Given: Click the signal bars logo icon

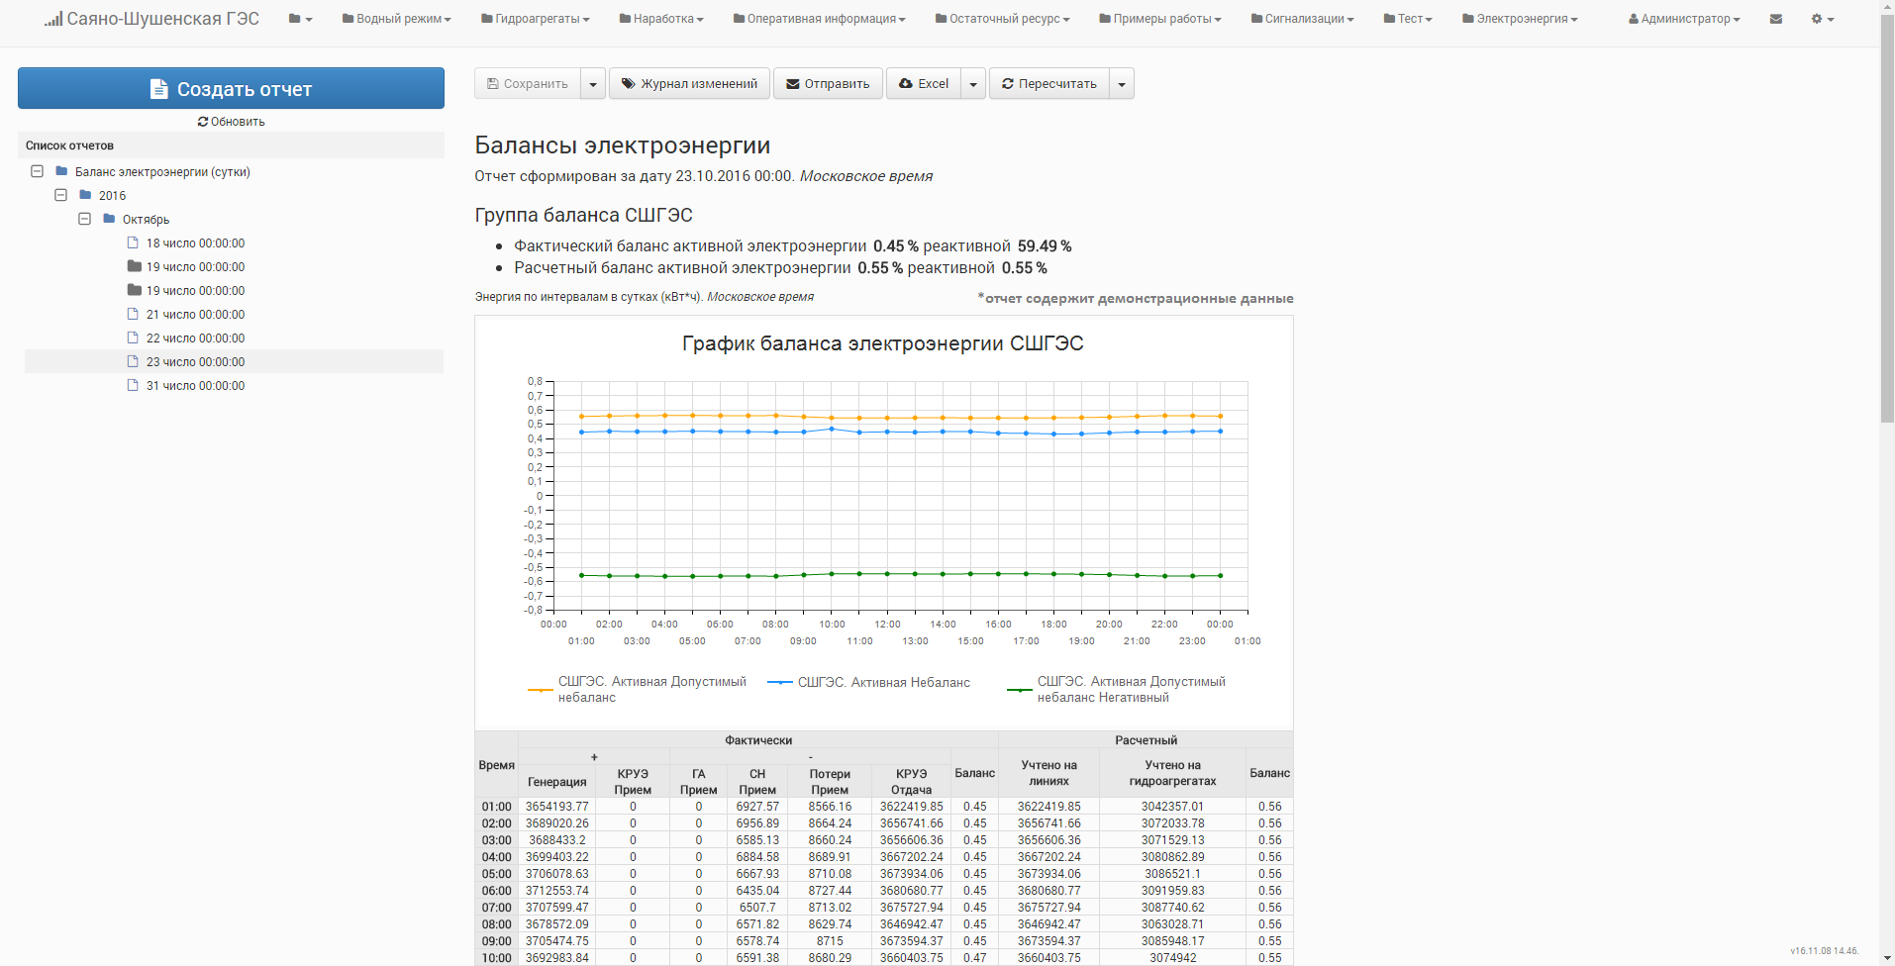Looking at the screenshot, I should [53, 19].
